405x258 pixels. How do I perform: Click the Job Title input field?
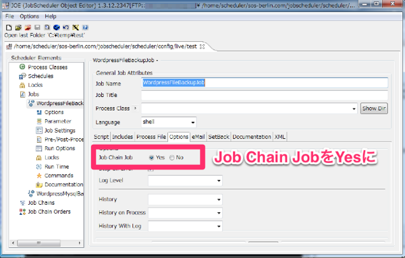pyautogui.click(x=265, y=95)
